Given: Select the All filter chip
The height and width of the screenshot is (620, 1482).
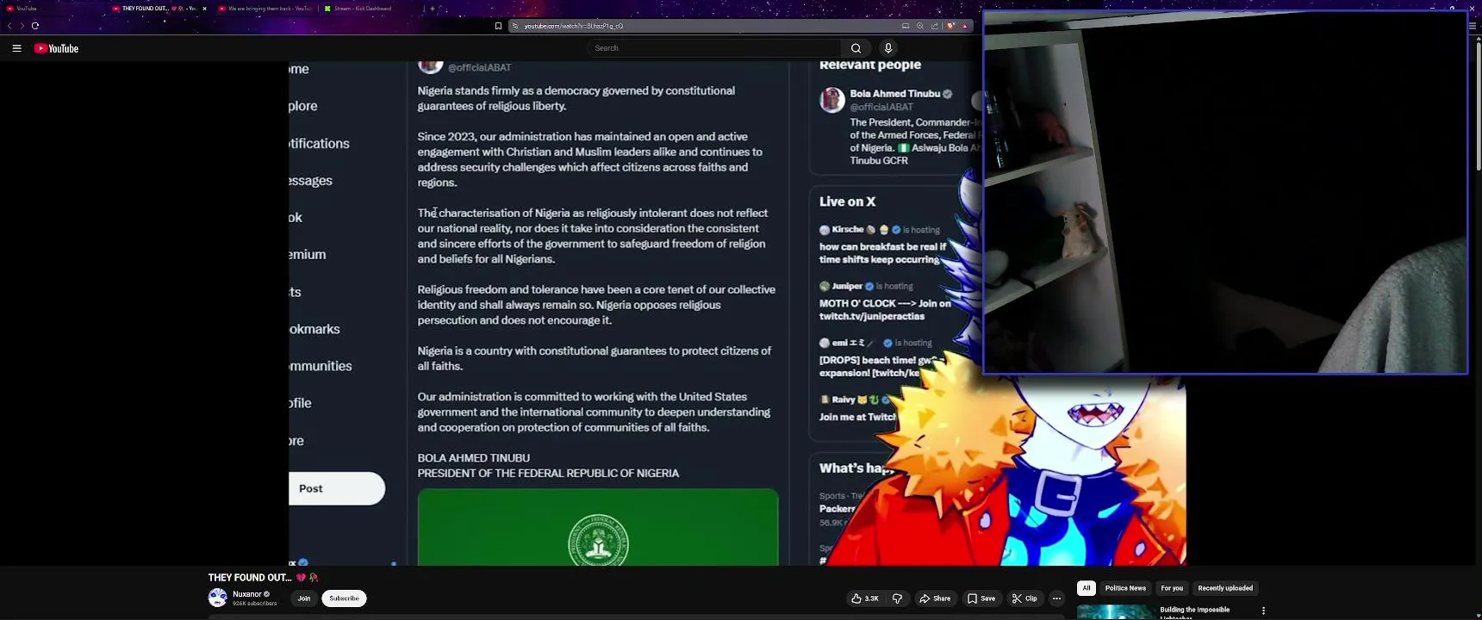Looking at the screenshot, I should (1087, 588).
